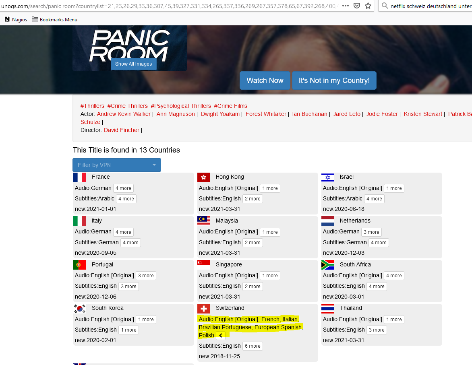This screenshot has height=365, width=472.
Task: Click South Africa date 'new:2020-03-01'
Action: point(344,297)
